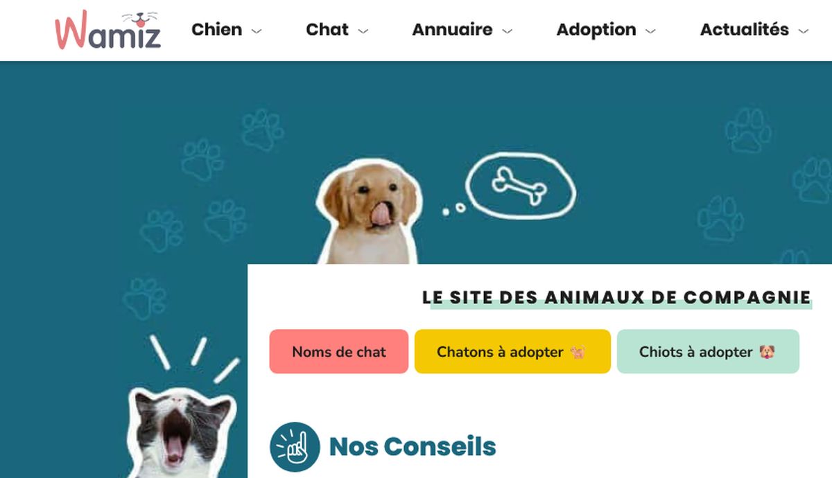Open the Annuaire menu
Image resolution: width=832 pixels, height=478 pixels.
tap(452, 30)
